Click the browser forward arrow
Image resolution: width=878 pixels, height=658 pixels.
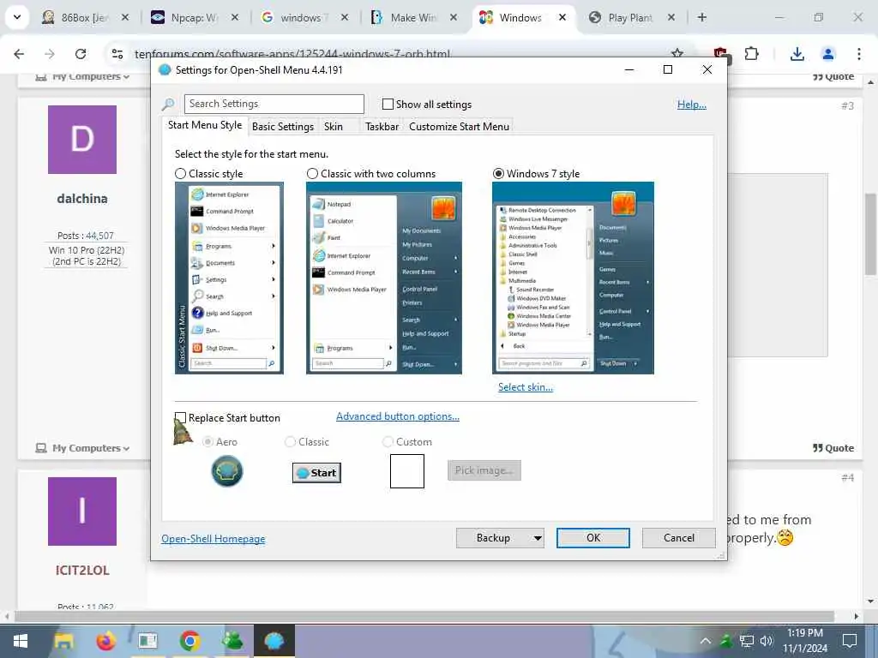pos(50,54)
